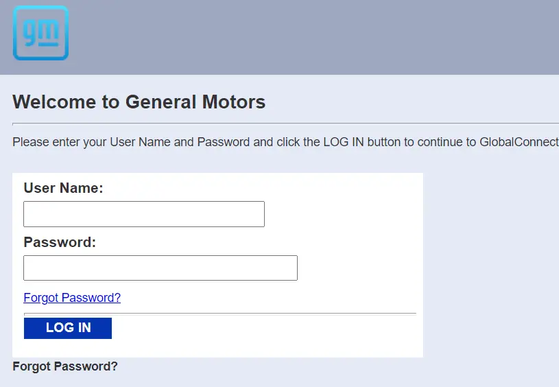Image resolution: width=559 pixels, height=387 pixels.
Task: Click the divider line above LOG IN button
Action: (219, 314)
